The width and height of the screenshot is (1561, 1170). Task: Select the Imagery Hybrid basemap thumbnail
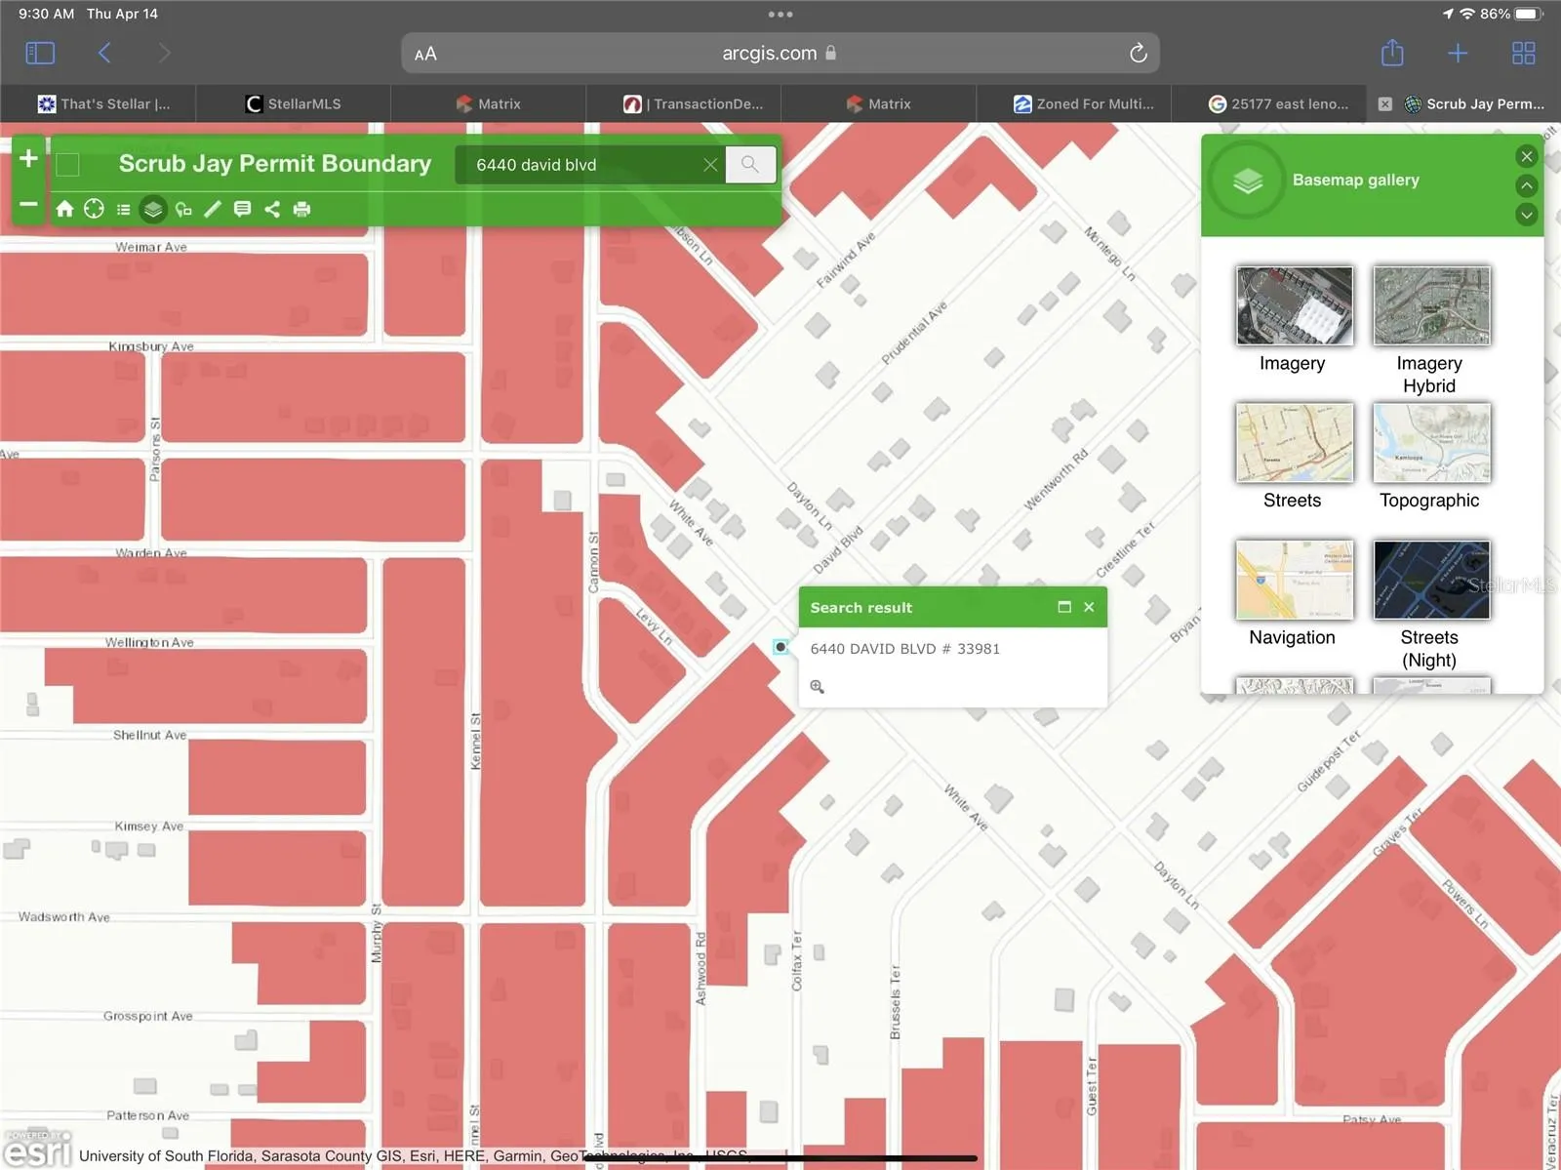pyautogui.click(x=1431, y=305)
